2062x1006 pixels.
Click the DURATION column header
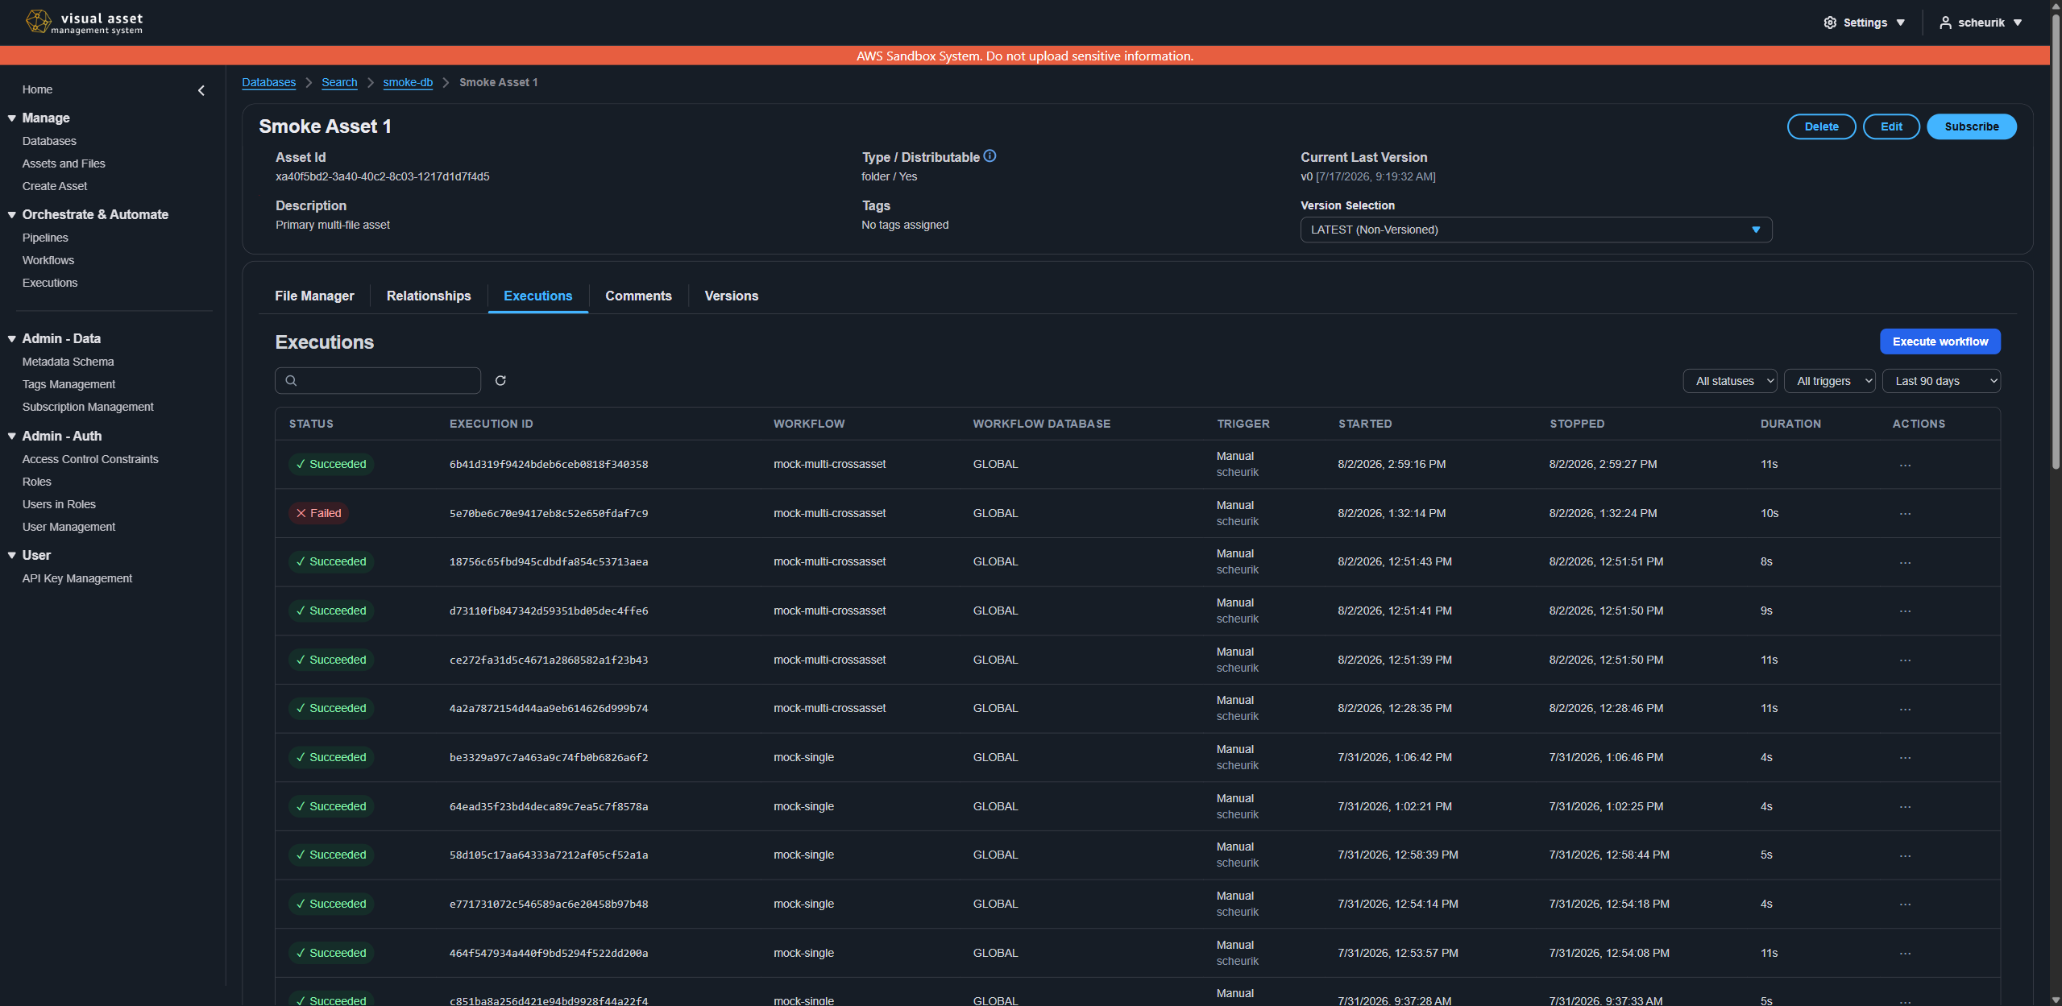1790,424
